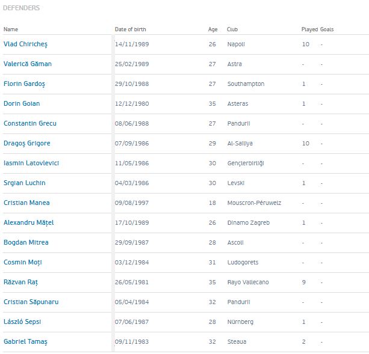The image size is (369, 354).
Task: Click Pandurii in Constantin Grecu's row
Action: (x=238, y=123)
